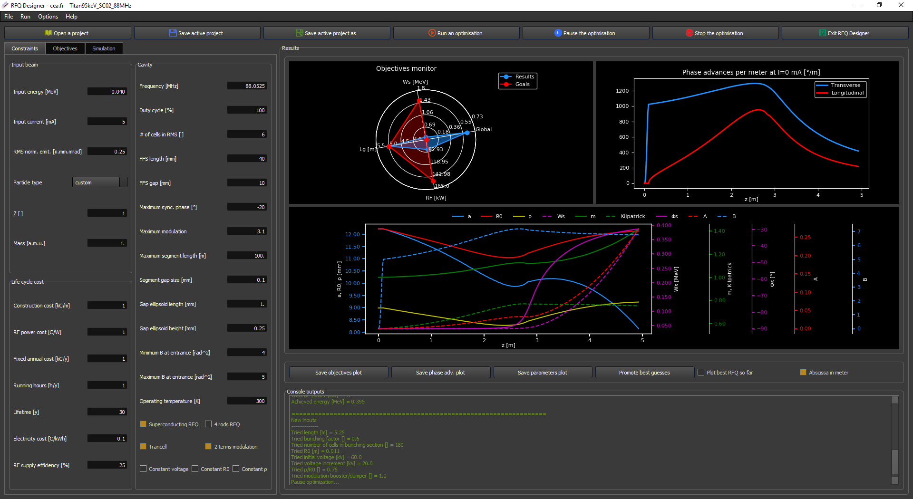
Task: Enable the 4 rods RFQ checkbox
Action: tap(208, 424)
